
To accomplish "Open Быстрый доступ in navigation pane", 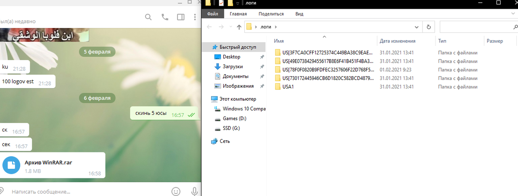I will (x=237, y=47).
